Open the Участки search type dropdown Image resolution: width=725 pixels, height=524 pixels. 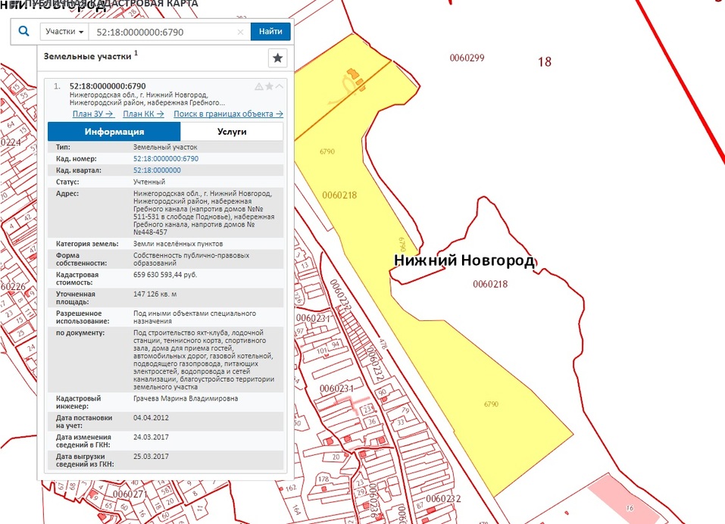pyautogui.click(x=64, y=32)
